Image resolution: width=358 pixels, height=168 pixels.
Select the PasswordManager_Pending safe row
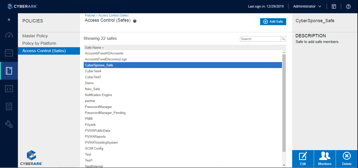(x=183, y=113)
